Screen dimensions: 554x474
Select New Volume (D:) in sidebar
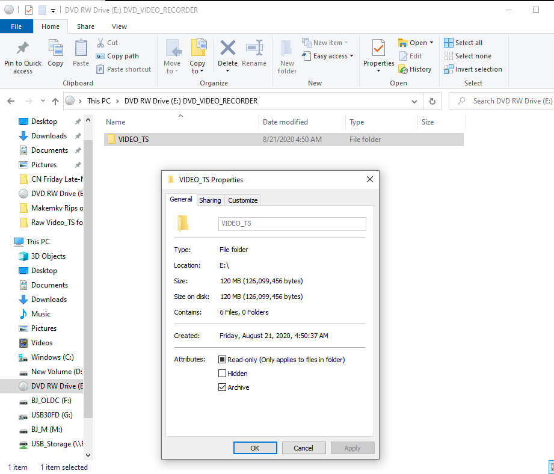coord(52,372)
